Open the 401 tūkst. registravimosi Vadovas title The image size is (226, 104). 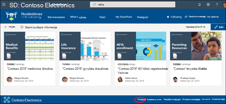(x=143, y=71)
